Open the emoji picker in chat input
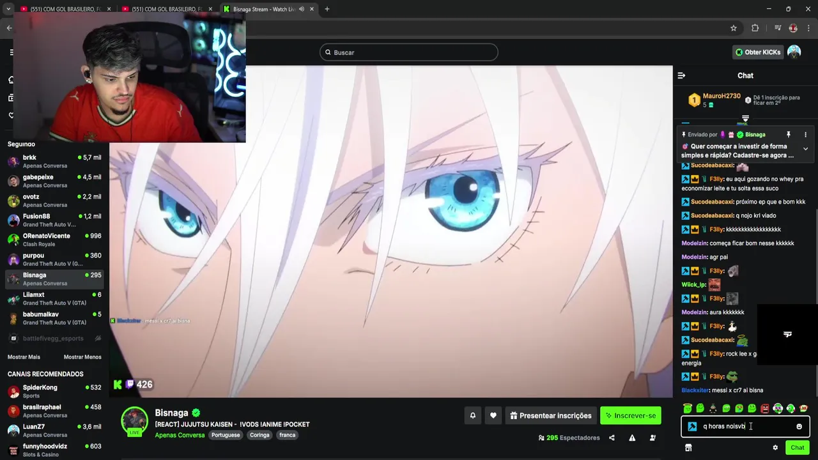This screenshot has height=460, width=818. click(x=799, y=427)
